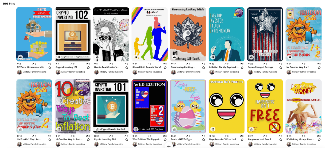This screenshot has height=148, width=325.
Task: Open the Web Edition Biggest Book pin image
Action: pyautogui.click(x=149, y=106)
